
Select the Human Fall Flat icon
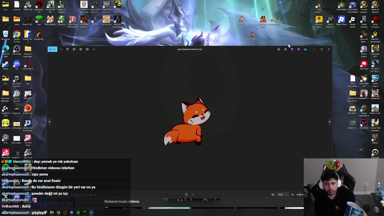(50, 7)
